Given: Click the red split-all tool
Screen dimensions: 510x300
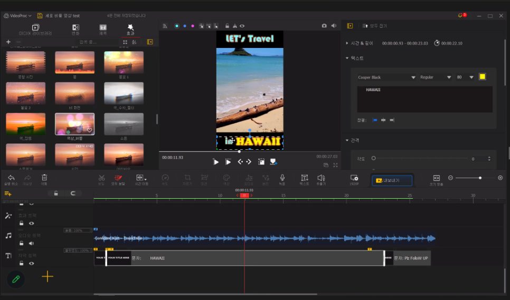Looking at the screenshot, I should 118,179.
